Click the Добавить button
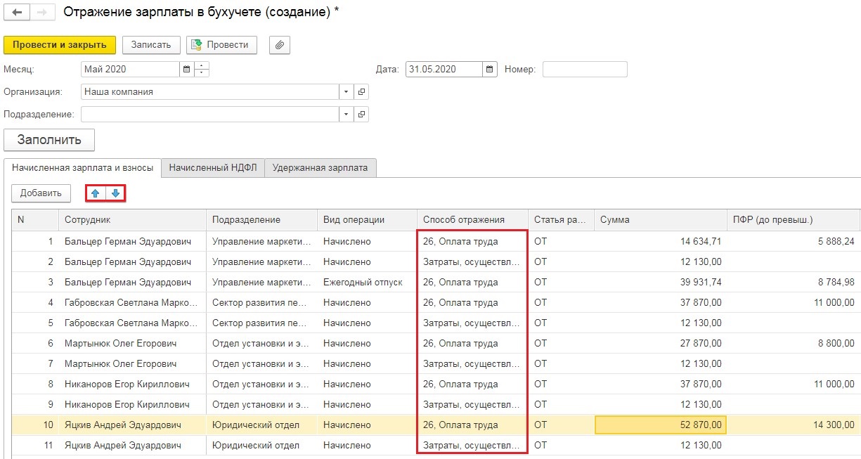Screen dimensions: 861x459 [41, 193]
